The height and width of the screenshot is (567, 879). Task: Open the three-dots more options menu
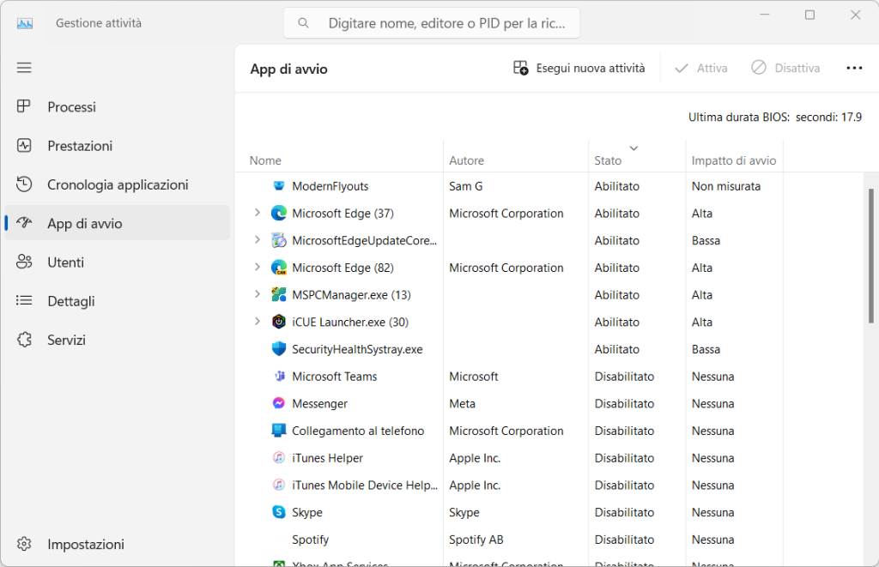(x=853, y=68)
